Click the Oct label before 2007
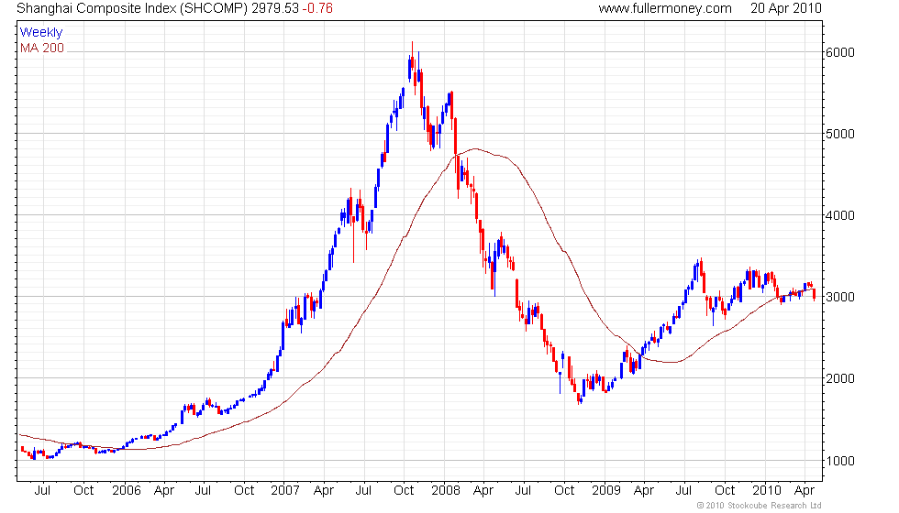Viewport: 899px width, 513px height. coord(244,490)
